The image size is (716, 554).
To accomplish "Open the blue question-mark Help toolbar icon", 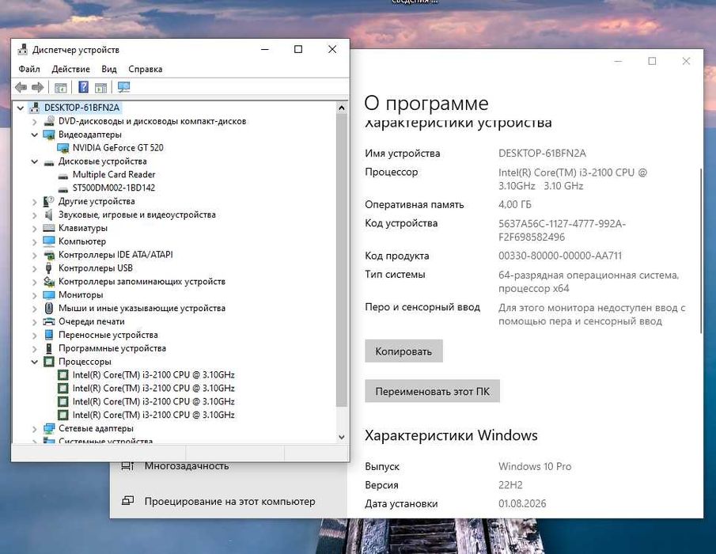I will pyautogui.click(x=84, y=87).
